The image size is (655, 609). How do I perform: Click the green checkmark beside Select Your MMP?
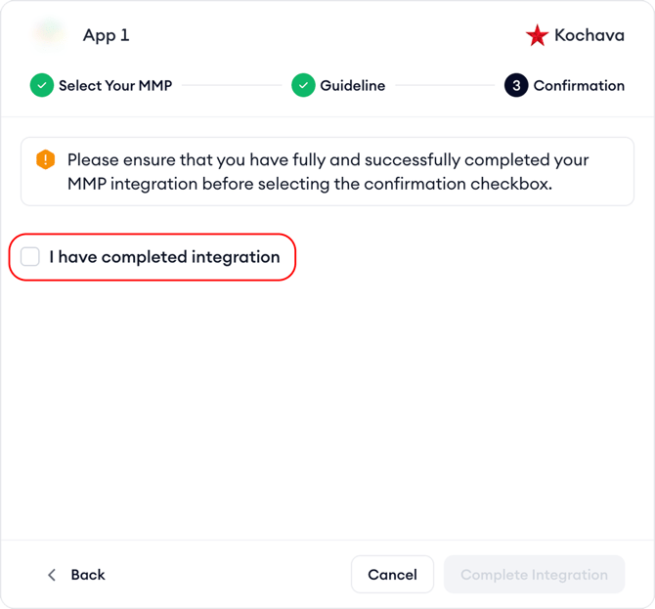tap(41, 86)
